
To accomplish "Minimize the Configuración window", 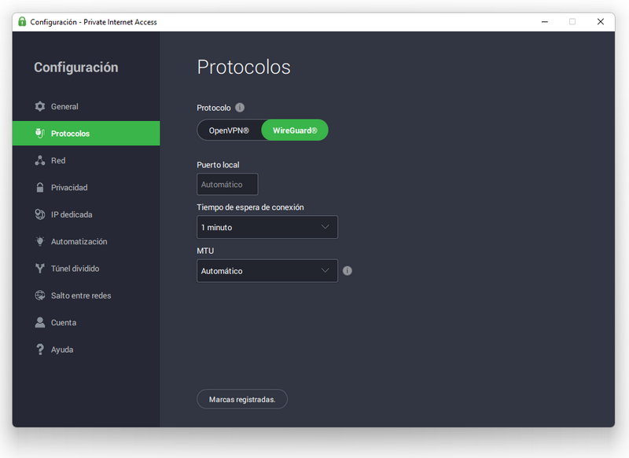I will (544, 22).
